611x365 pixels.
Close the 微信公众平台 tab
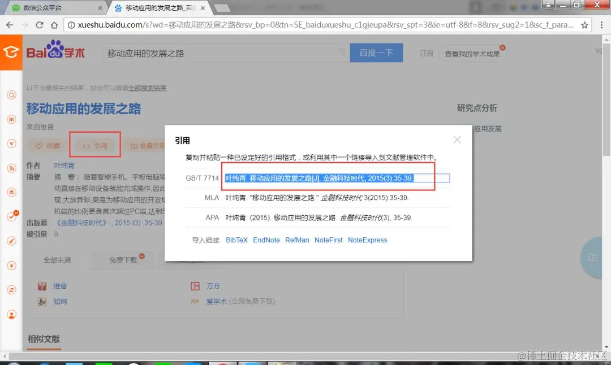[x=100, y=8]
